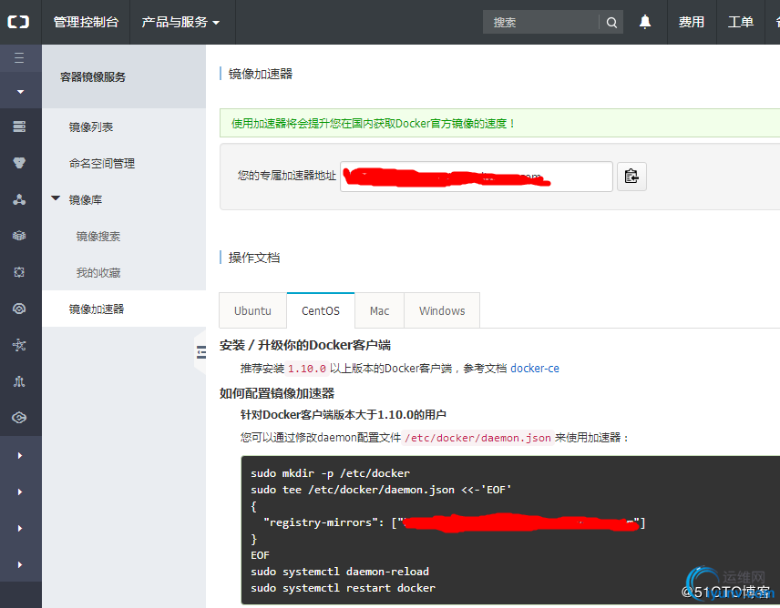
Task: Click 'sudo systemctl restart docker' code line
Action: click(x=343, y=588)
